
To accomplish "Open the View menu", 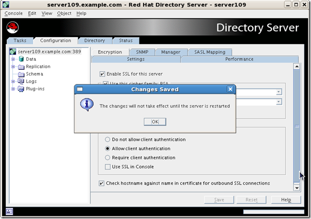I will (47, 13).
